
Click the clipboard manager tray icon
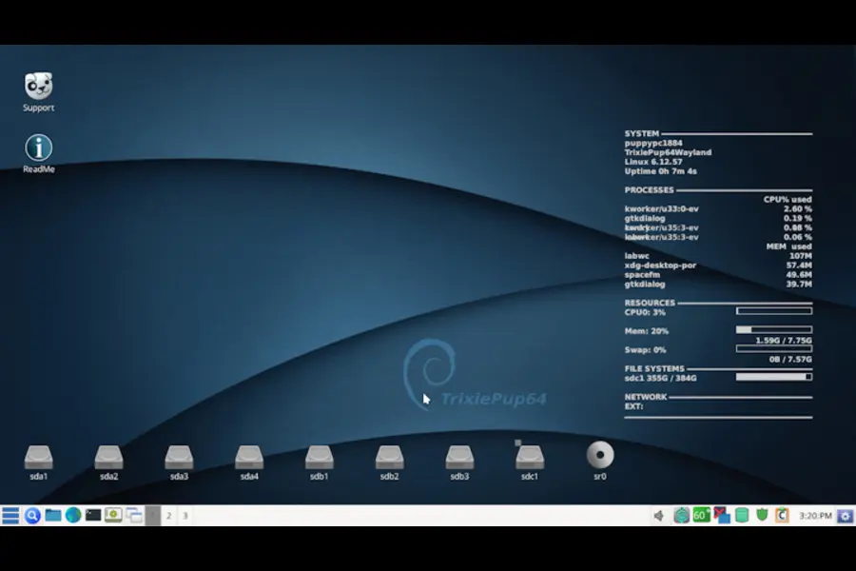click(x=783, y=515)
